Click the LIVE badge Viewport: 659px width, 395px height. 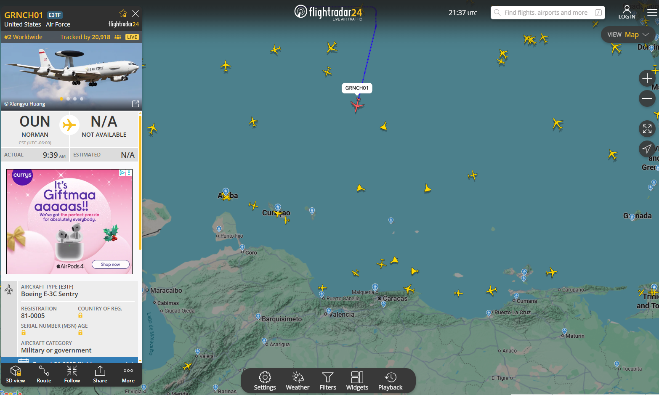132,37
